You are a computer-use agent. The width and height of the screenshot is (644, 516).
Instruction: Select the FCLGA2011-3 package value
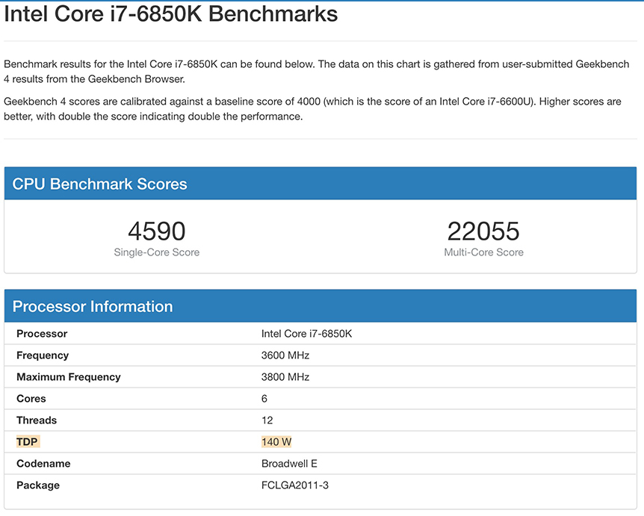[297, 485]
